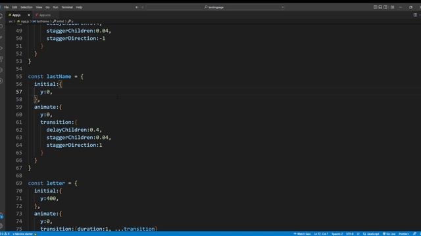Click line number 68 in the gutter
This screenshot has width=421, height=236.
(19, 176)
